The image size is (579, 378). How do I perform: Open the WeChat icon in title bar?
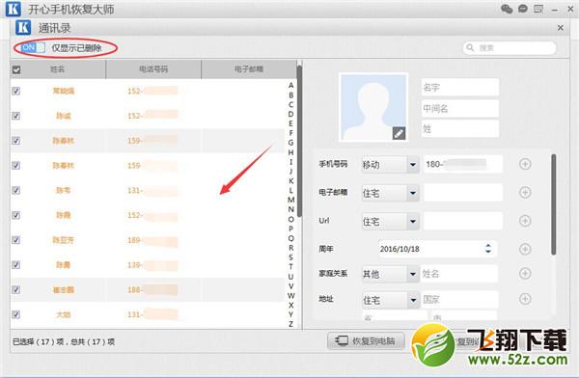coord(507,9)
